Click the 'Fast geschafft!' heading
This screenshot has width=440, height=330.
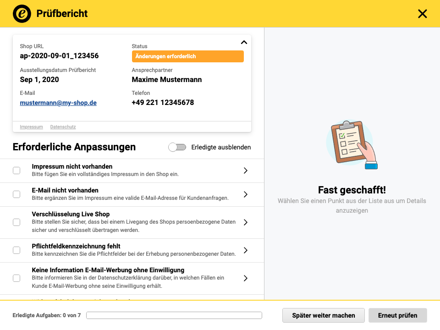pos(352,190)
